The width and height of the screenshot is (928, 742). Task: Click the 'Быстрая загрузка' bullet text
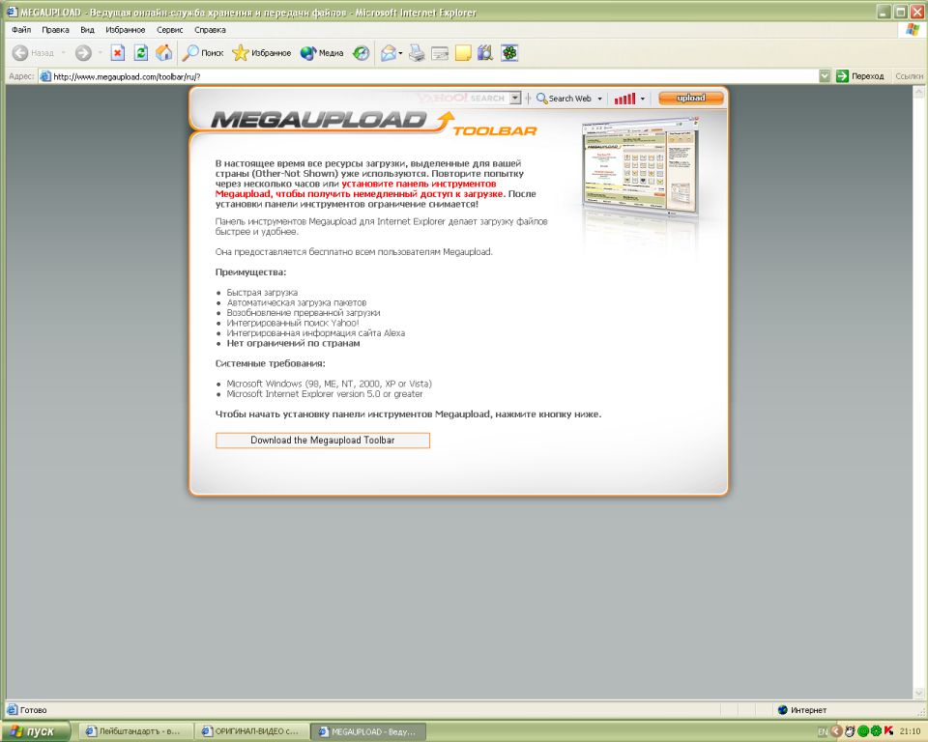pyautogui.click(x=262, y=293)
